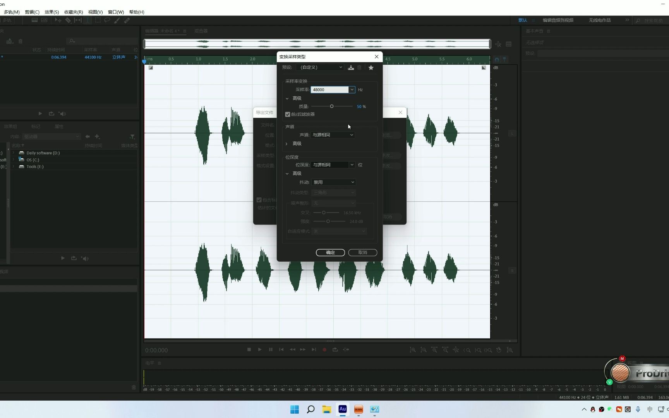This screenshot has width=669, height=418.
Task: Switch to 默认 workspace
Action: pyautogui.click(x=523, y=20)
